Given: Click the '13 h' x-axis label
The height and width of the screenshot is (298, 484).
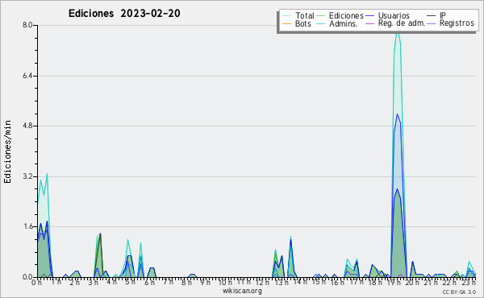Looking at the screenshot, I should (x=281, y=283).
